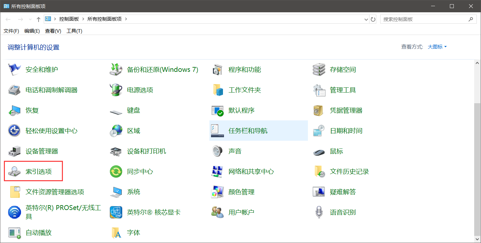Click the 任务栏和导航 link

(x=248, y=131)
